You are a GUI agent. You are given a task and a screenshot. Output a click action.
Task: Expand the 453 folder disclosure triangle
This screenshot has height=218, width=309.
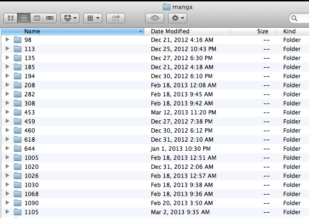[x=7, y=112]
